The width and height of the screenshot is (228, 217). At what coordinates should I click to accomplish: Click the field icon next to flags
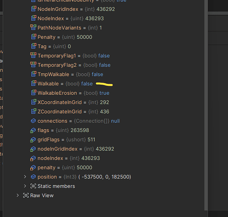33,130
